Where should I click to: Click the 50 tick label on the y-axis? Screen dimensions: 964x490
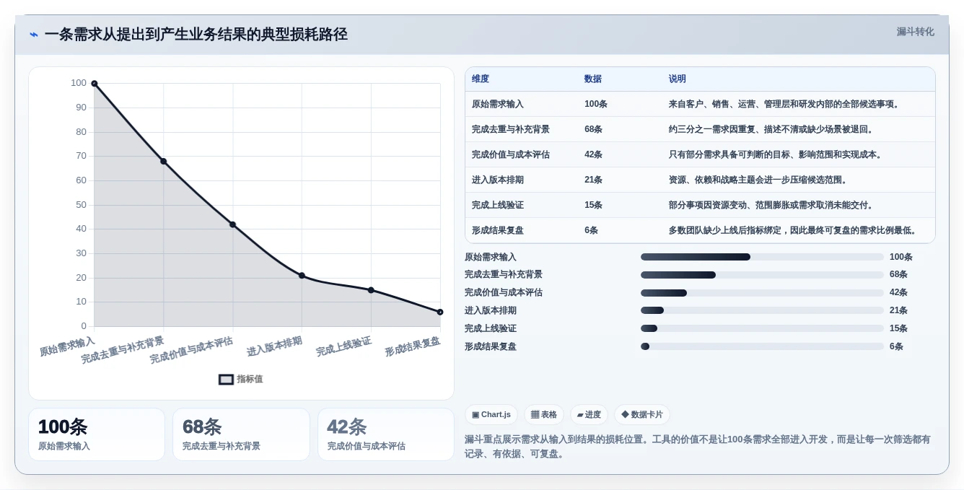(82, 205)
